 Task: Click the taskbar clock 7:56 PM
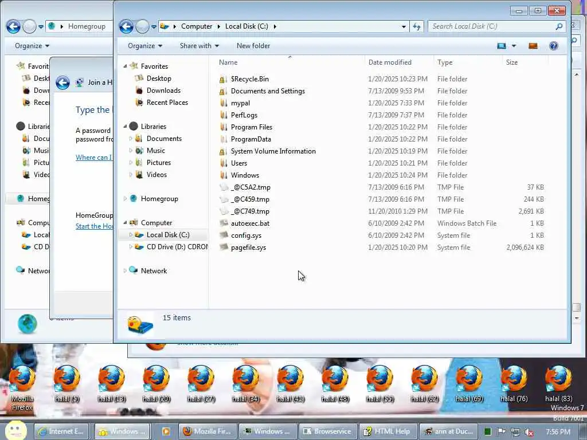[558, 432]
